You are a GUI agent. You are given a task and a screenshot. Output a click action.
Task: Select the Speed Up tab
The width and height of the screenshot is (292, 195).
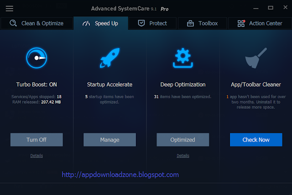click(101, 23)
